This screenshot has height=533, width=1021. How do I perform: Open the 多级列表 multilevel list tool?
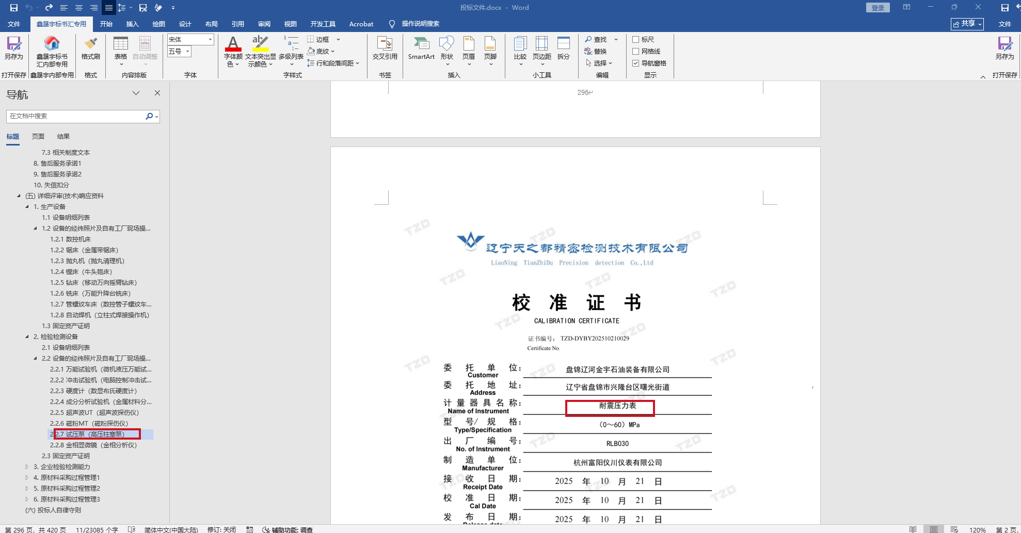click(291, 51)
